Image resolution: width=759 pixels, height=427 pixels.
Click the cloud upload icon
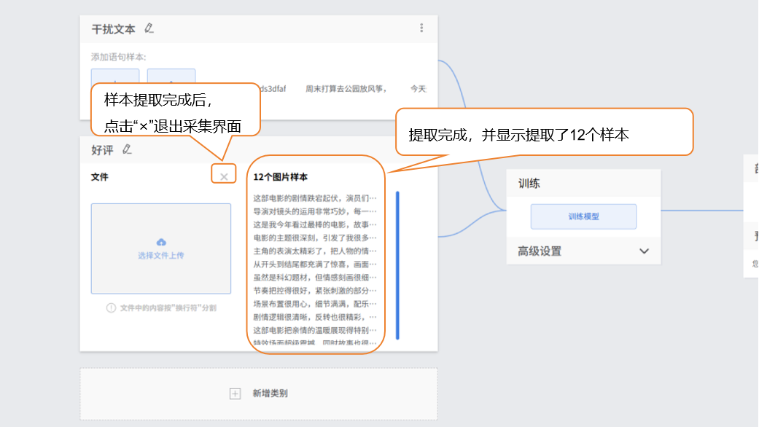[161, 242]
